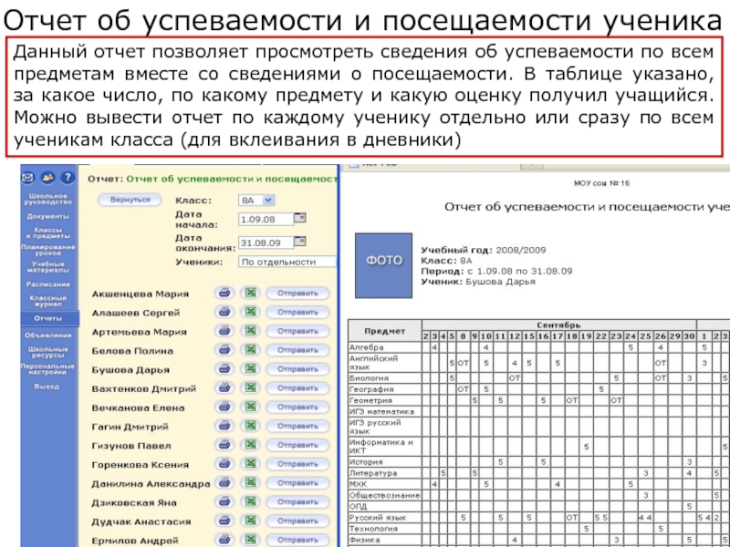
Task: Click the mail envelope icon in sidebar header
Action: click(27, 178)
